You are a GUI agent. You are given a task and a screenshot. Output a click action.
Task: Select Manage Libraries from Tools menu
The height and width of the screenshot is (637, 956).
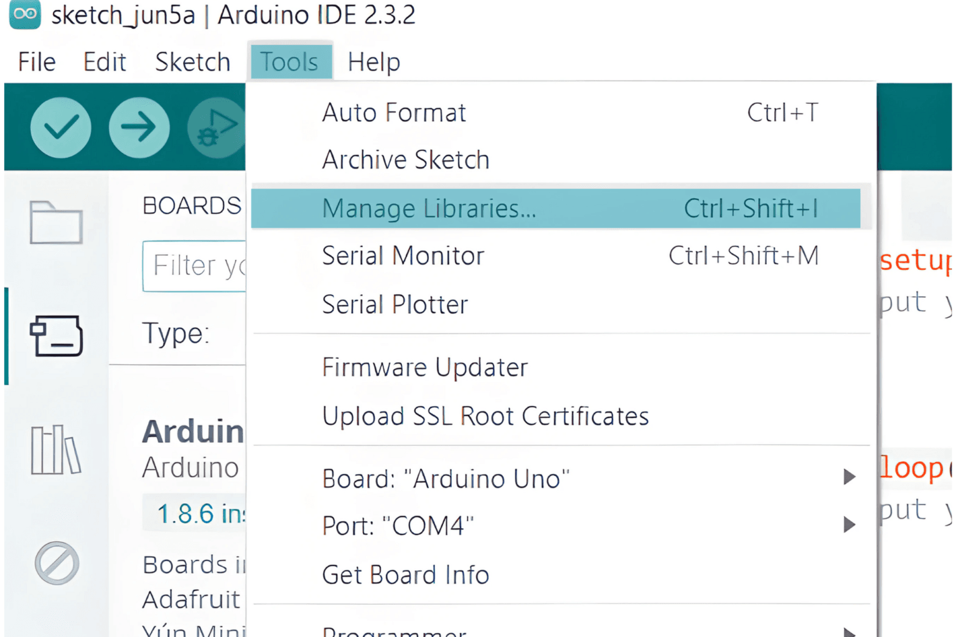556,208
